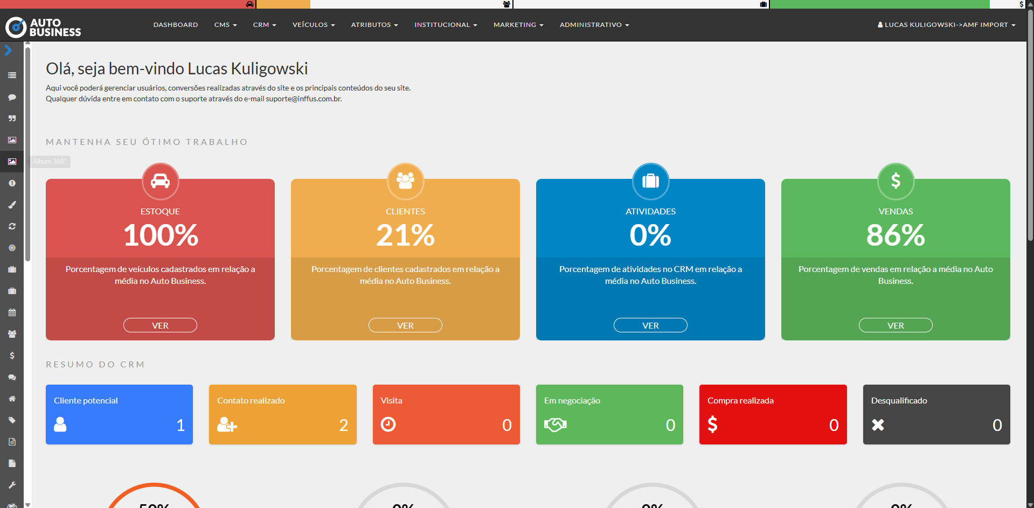Open the single speech bubble sidebar icon
Image resolution: width=1034 pixels, height=508 pixels.
(x=12, y=97)
